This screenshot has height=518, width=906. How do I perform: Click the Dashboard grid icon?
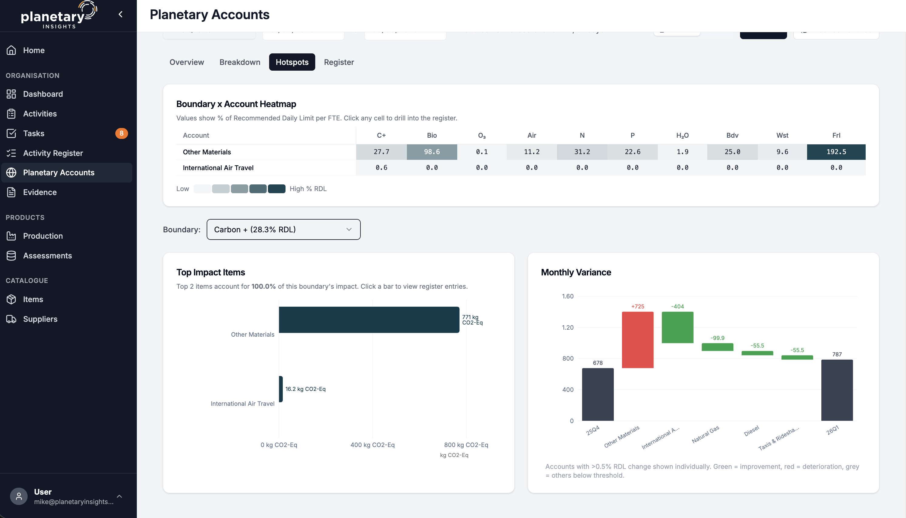[12, 94]
